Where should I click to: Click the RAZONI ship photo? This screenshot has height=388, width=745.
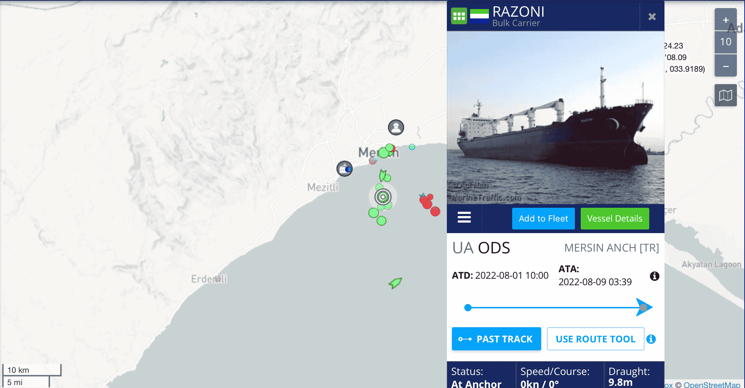pos(555,118)
